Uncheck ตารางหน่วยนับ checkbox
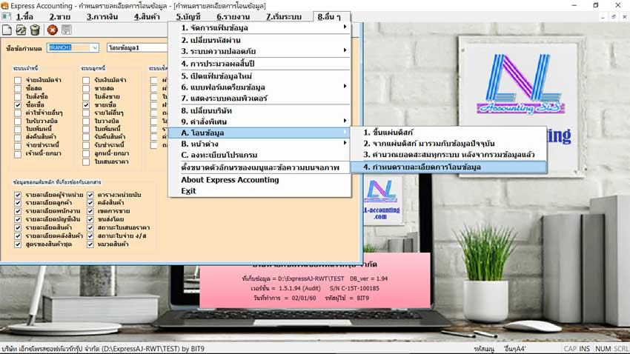 pyautogui.click(x=90, y=195)
